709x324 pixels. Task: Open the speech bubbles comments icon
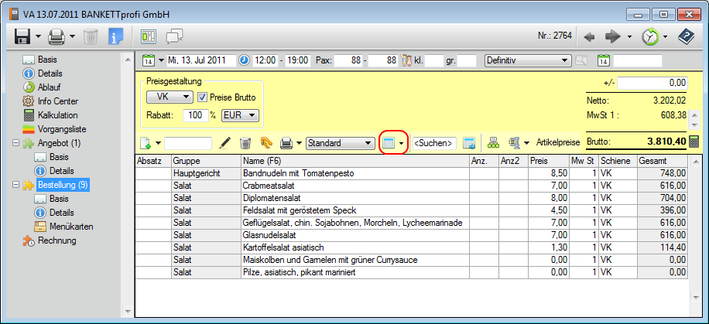(174, 36)
